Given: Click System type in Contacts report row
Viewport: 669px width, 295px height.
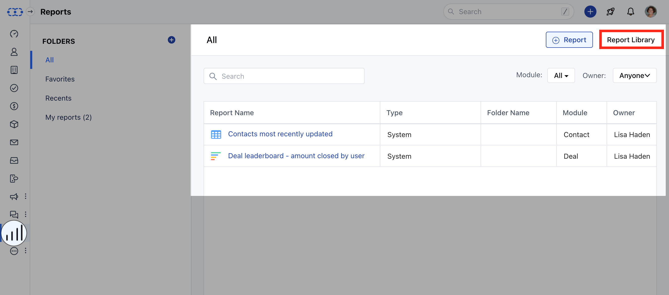Looking at the screenshot, I should (x=399, y=135).
